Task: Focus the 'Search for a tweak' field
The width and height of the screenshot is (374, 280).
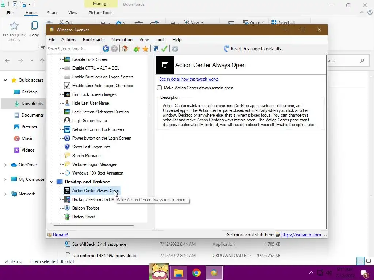Action: pyautogui.click(x=74, y=49)
